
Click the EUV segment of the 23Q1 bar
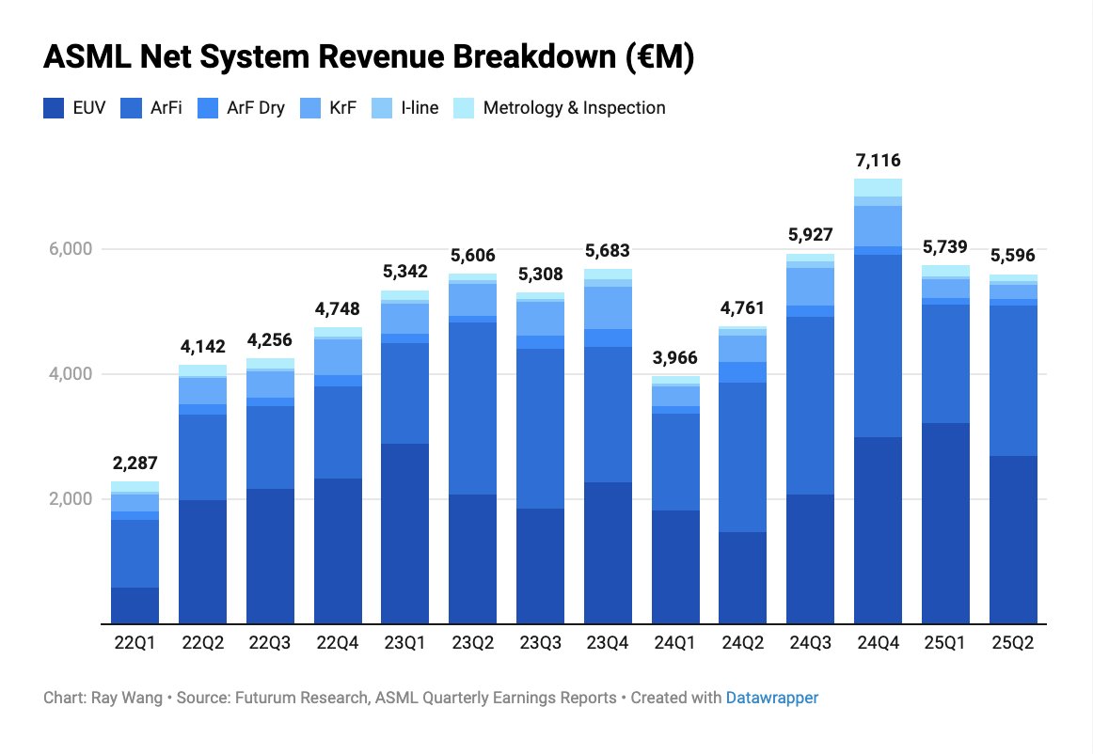click(405, 534)
